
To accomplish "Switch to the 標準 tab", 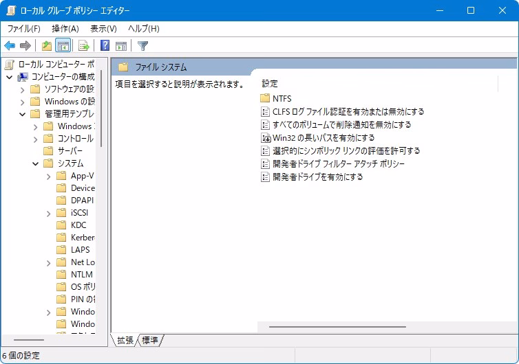I will [150, 341].
